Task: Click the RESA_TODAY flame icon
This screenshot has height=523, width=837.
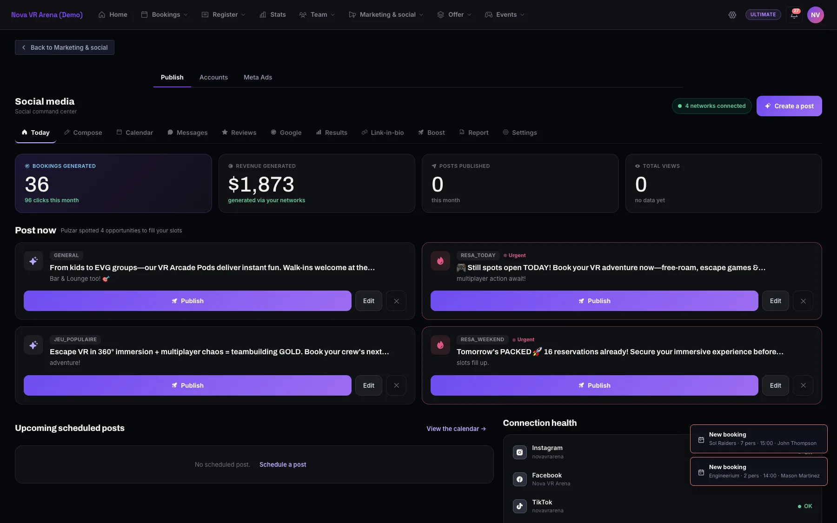Action: point(440,261)
